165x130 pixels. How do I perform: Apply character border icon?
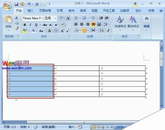68,18
